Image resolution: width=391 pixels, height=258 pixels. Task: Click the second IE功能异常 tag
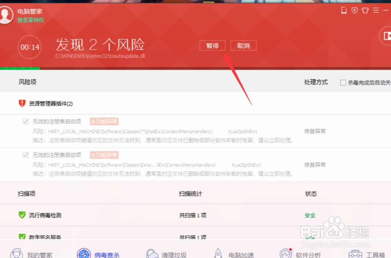pyautogui.click(x=104, y=155)
